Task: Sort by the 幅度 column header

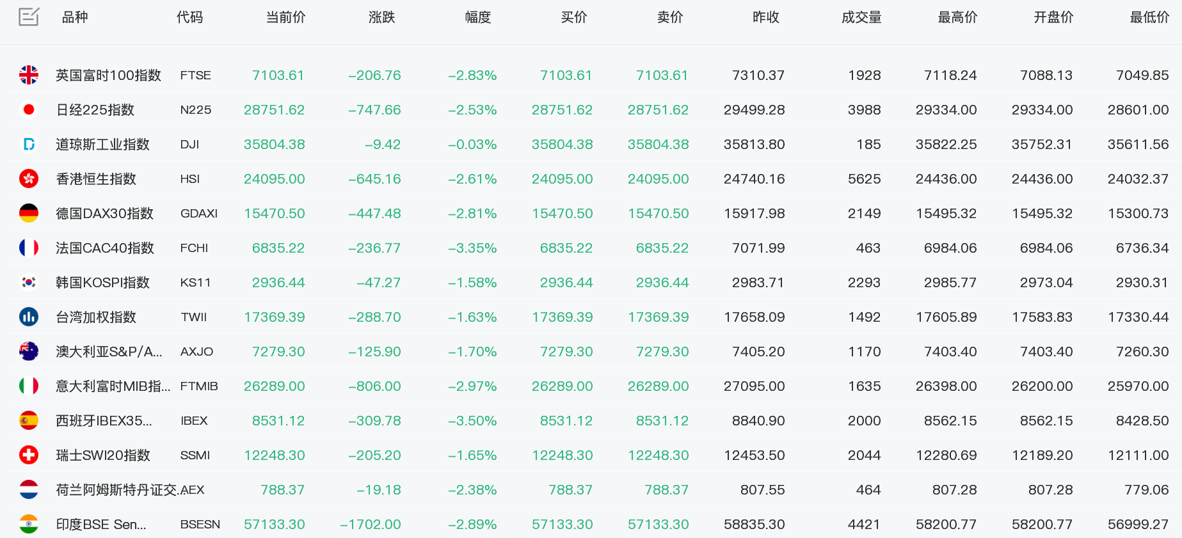Action: click(478, 17)
